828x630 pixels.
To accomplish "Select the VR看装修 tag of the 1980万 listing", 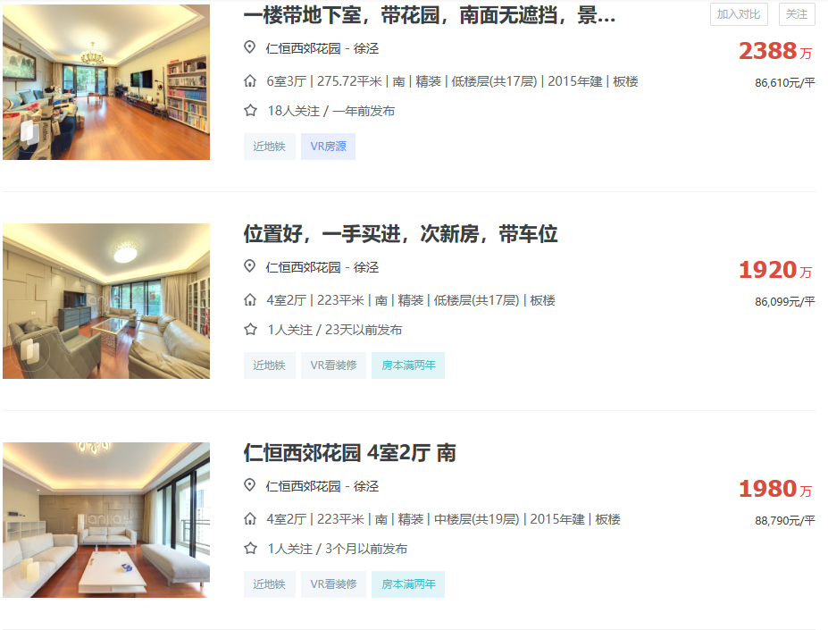I will (x=333, y=584).
